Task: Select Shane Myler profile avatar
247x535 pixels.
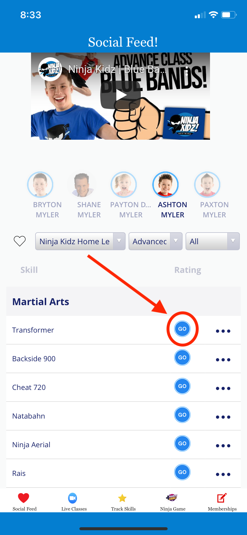Action: [82, 185]
